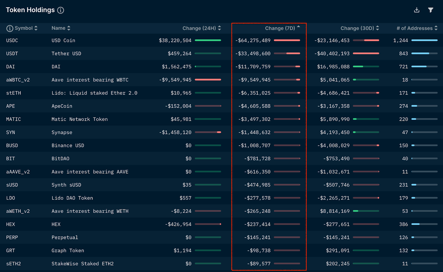Screen dimensions: 443x272
Task: Click the value $38,220,504
Action: coord(175,40)
